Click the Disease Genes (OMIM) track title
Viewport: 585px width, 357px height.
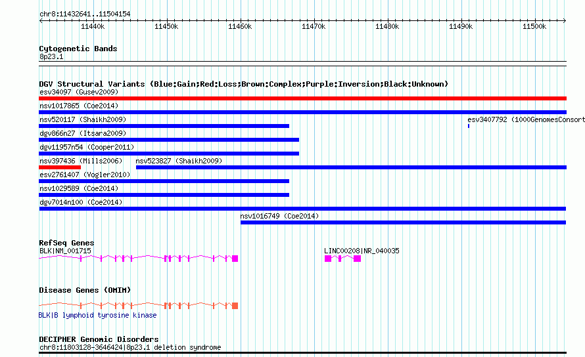85,290
